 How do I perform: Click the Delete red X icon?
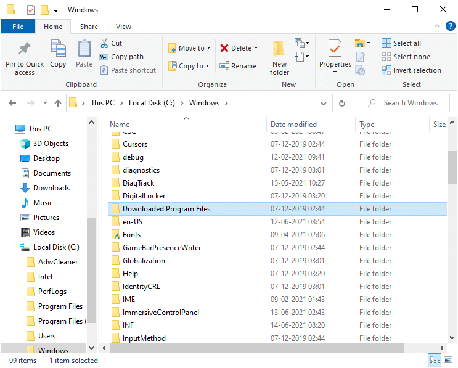pos(224,48)
